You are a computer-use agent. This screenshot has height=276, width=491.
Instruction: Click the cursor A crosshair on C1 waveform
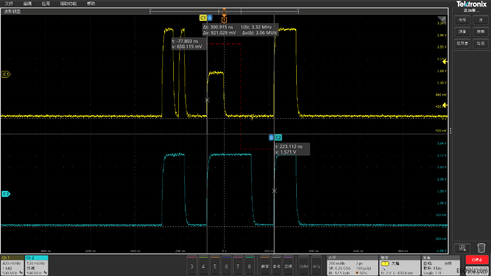[x=207, y=100]
